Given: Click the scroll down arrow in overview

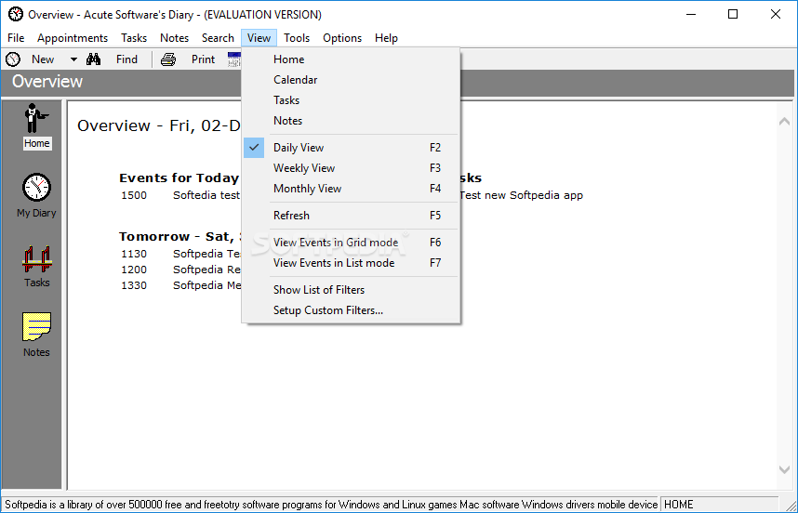Looking at the screenshot, I should pyautogui.click(x=784, y=469).
